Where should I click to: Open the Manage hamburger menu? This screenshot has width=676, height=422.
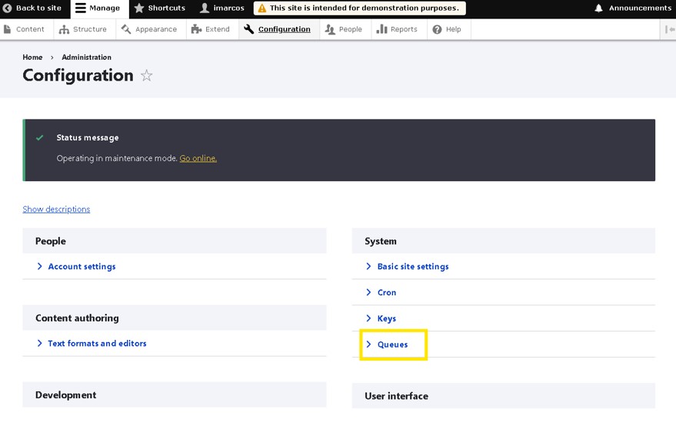(97, 8)
